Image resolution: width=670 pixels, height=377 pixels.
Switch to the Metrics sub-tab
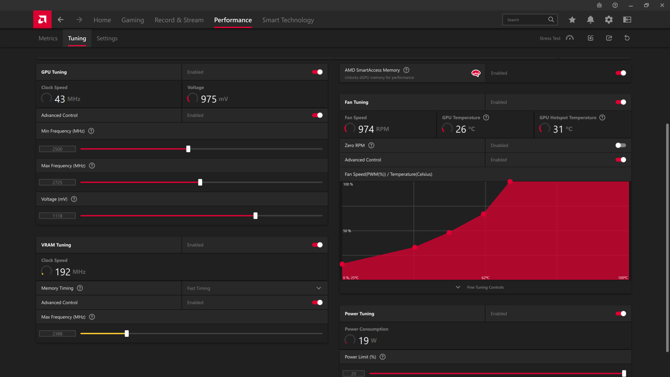click(x=48, y=38)
